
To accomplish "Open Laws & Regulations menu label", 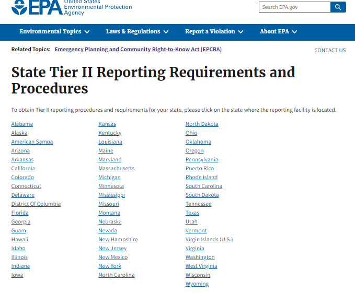I will point(133,31).
